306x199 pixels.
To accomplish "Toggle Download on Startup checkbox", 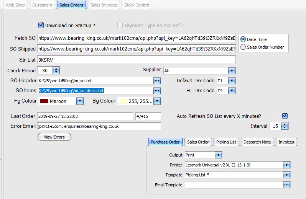I will click(x=41, y=25).
